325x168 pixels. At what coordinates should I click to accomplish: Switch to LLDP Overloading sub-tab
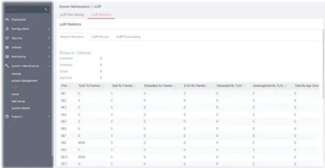128,37
